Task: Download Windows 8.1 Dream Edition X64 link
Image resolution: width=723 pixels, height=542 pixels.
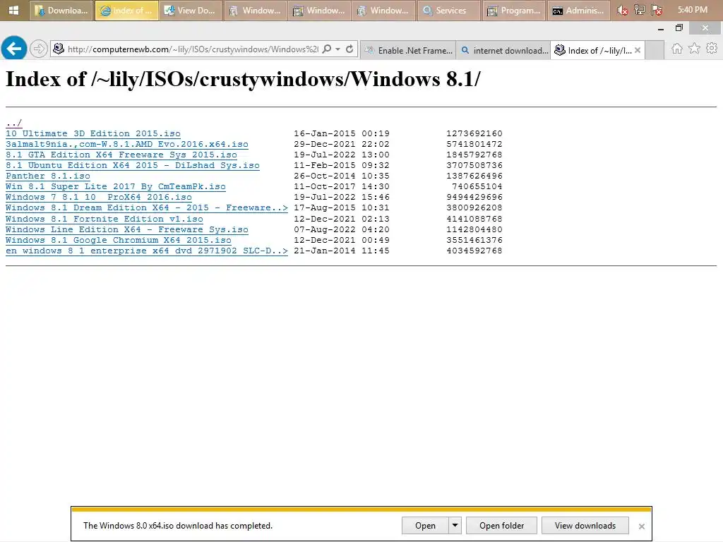Action: pyautogui.click(x=147, y=208)
